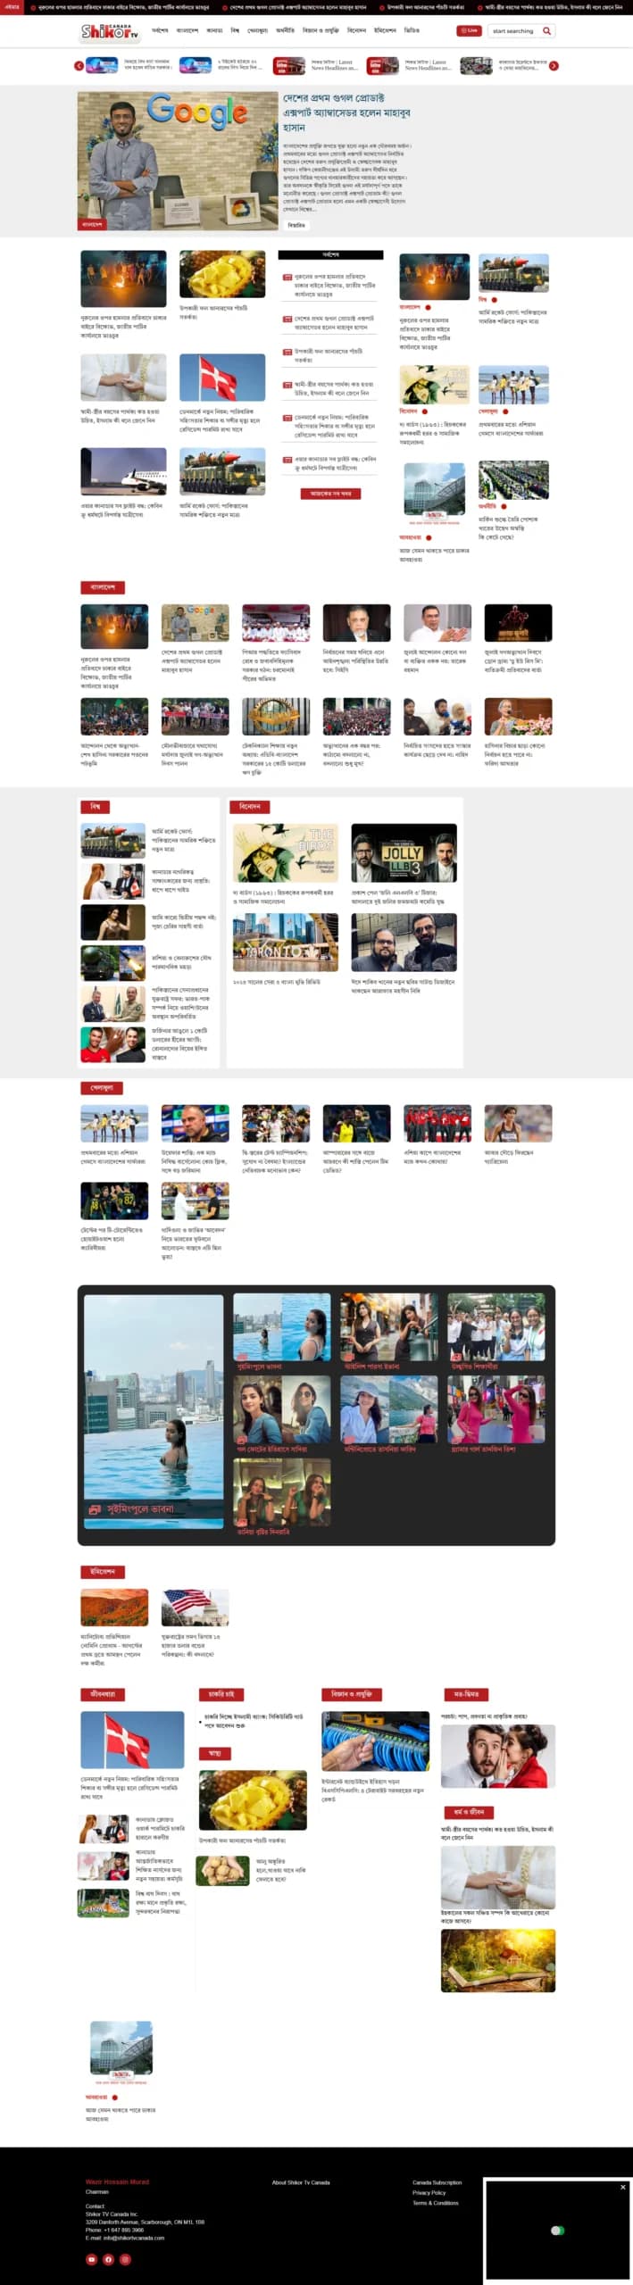The width and height of the screenshot is (633, 2285).
Task: Click red চাকরি চাই section header tag
Action: tap(221, 1693)
